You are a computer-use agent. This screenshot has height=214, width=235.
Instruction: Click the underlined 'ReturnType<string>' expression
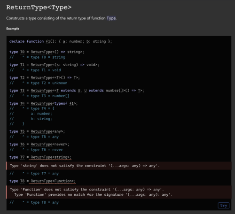click(x=51, y=157)
